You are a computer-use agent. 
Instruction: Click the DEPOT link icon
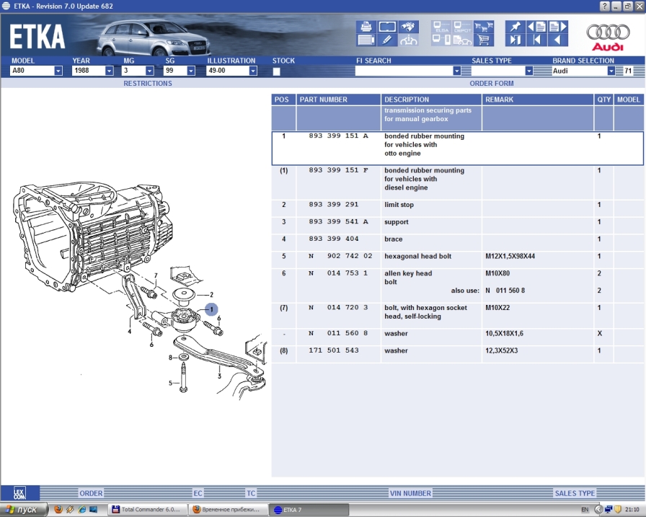coord(462,27)
